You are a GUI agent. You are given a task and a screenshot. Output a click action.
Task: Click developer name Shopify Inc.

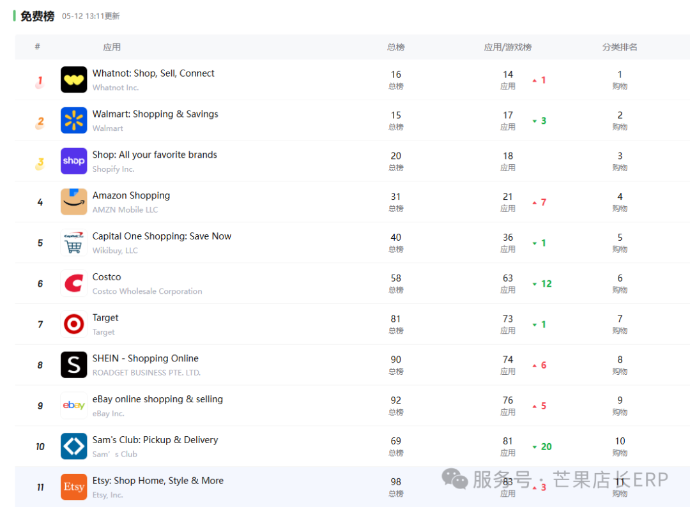(113, 169)
